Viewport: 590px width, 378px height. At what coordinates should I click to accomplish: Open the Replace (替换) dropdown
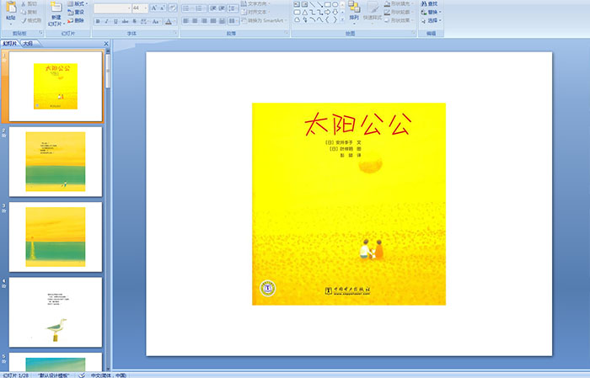432,12
